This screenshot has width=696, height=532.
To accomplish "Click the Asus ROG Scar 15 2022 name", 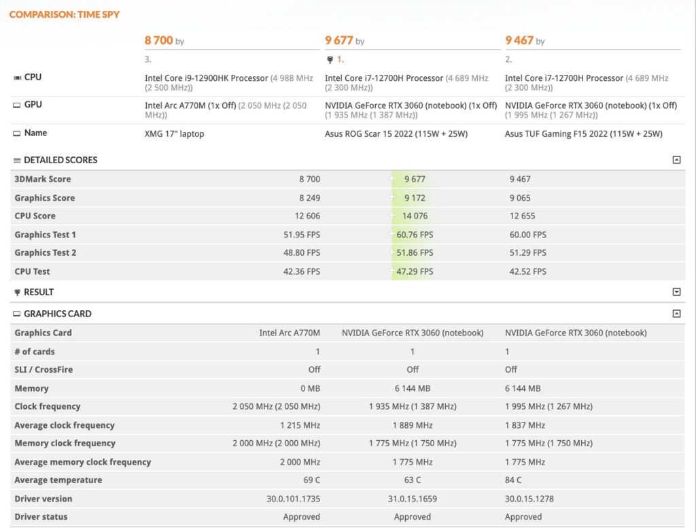I will (396, 134).
